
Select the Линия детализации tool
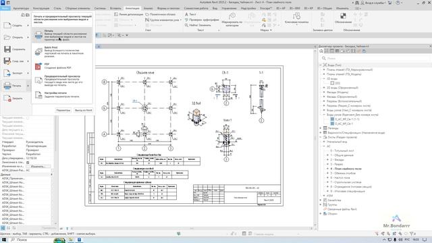point(129,14)
